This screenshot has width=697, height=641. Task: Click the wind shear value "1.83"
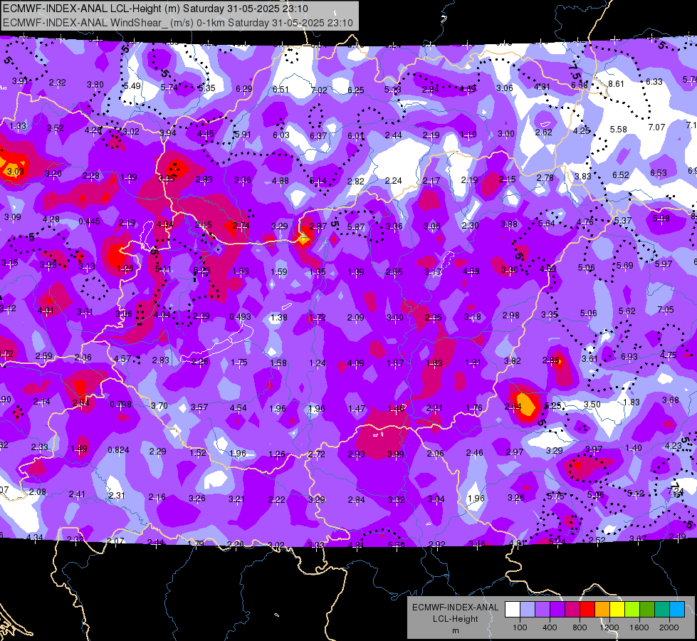pyautogui.click(x=632, y=402)
